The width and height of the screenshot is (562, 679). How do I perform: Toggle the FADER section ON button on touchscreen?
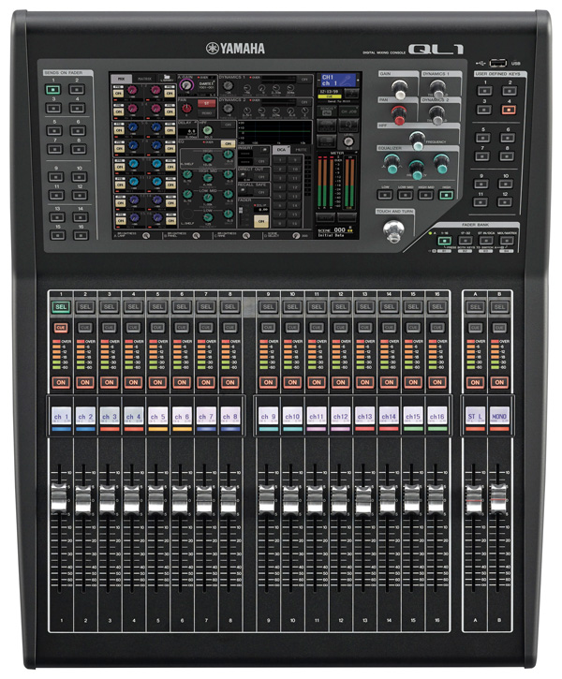click(x=261, y=221)
